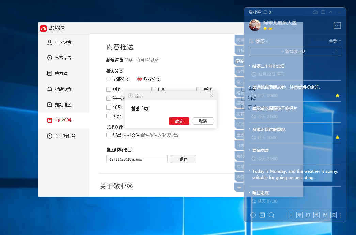Open the search magnifier in bottom toolbar
Viewport: 356px width, 235px height.
click(272, 215)
